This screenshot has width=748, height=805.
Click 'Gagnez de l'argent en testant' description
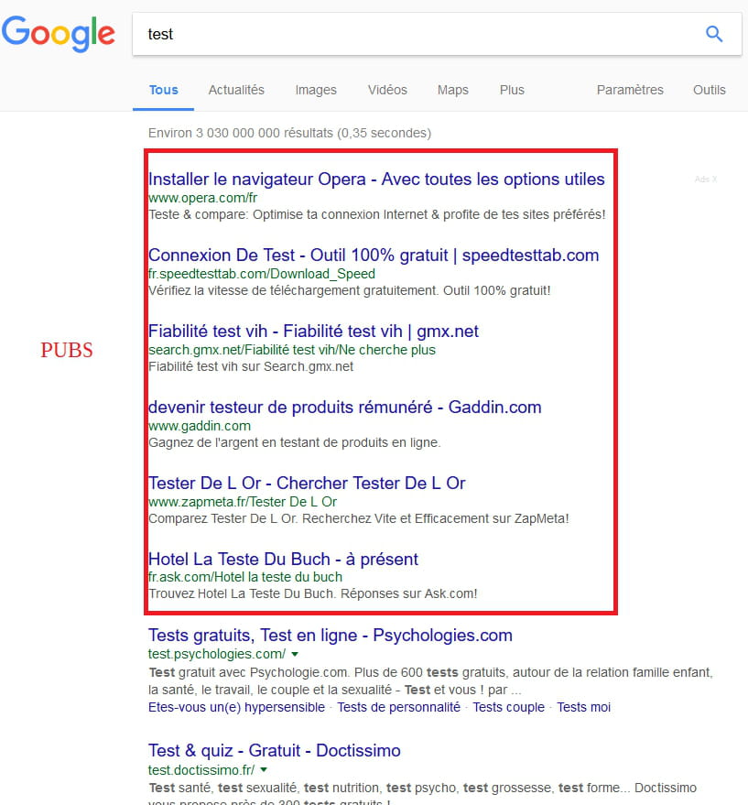pos(294,442)
